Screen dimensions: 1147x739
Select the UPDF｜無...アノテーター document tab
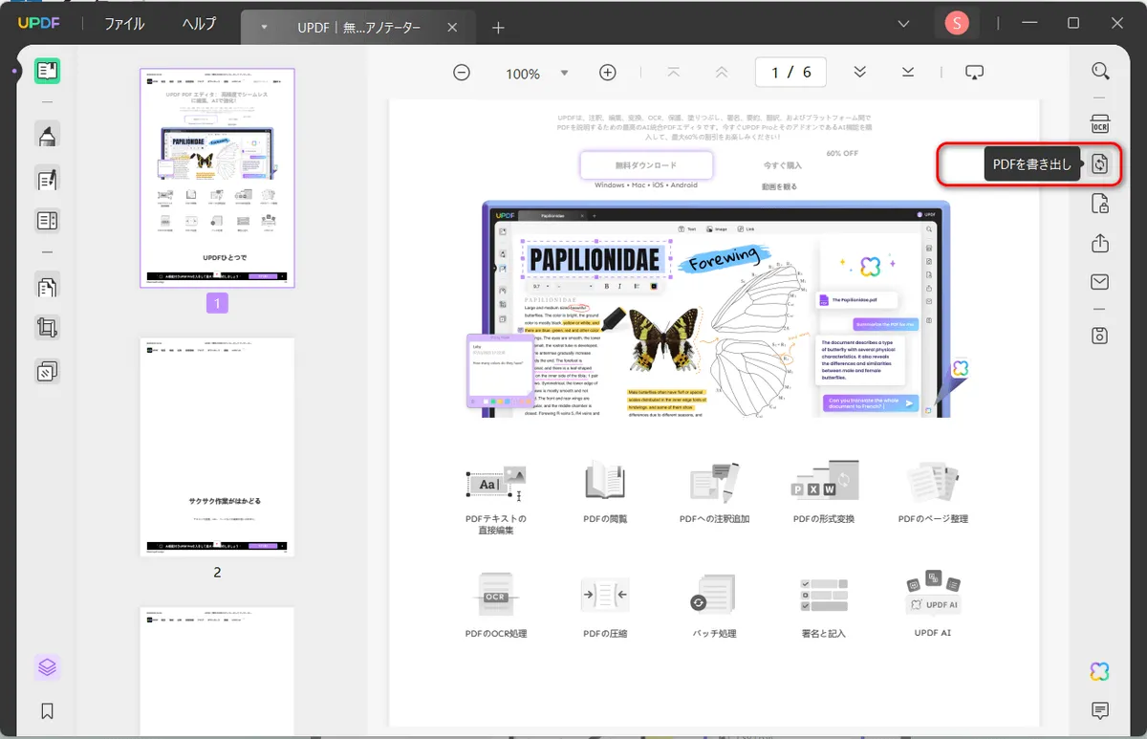pyautogui.click(x=357, y=28)
